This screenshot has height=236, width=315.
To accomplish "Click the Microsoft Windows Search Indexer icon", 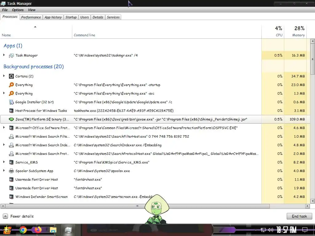I will click(x=11, y=145).
